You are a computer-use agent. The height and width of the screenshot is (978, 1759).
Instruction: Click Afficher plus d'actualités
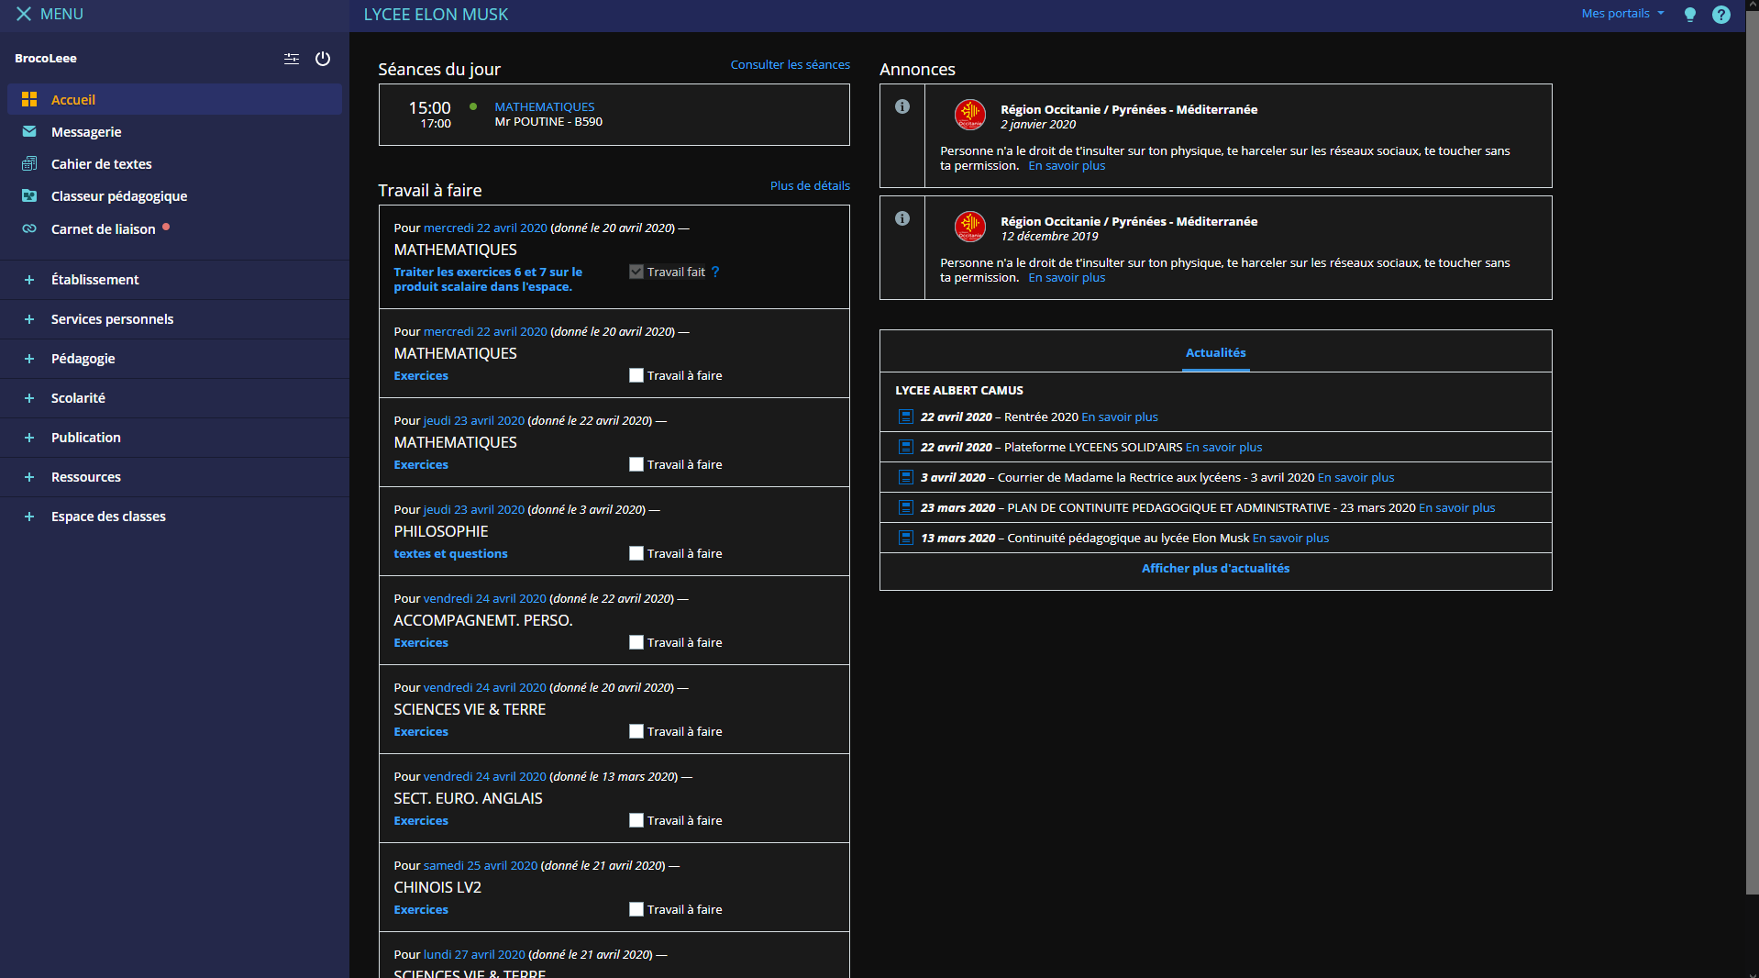point(1215,569)
